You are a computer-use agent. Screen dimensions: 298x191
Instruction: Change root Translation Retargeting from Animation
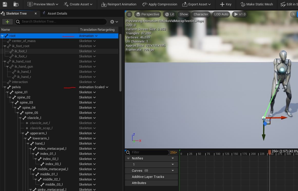coord(88,36)
